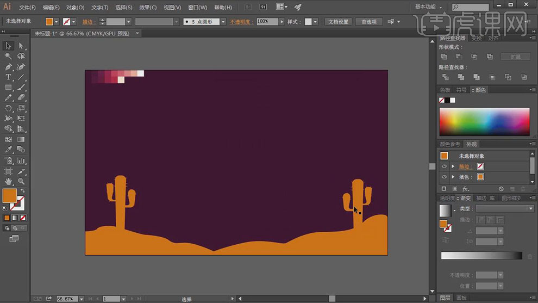Viewport: 538px width, 303px height.
Task: Open the 效果(C) menu
Action: click(148, 8)
